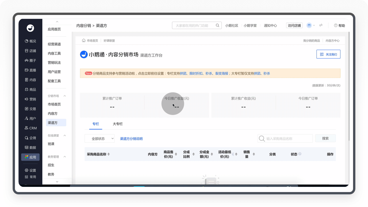Open 内容方 in the submenu

[53, 114]
